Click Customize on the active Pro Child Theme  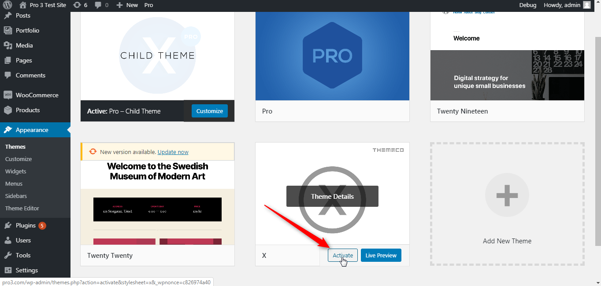click(210, 111)
